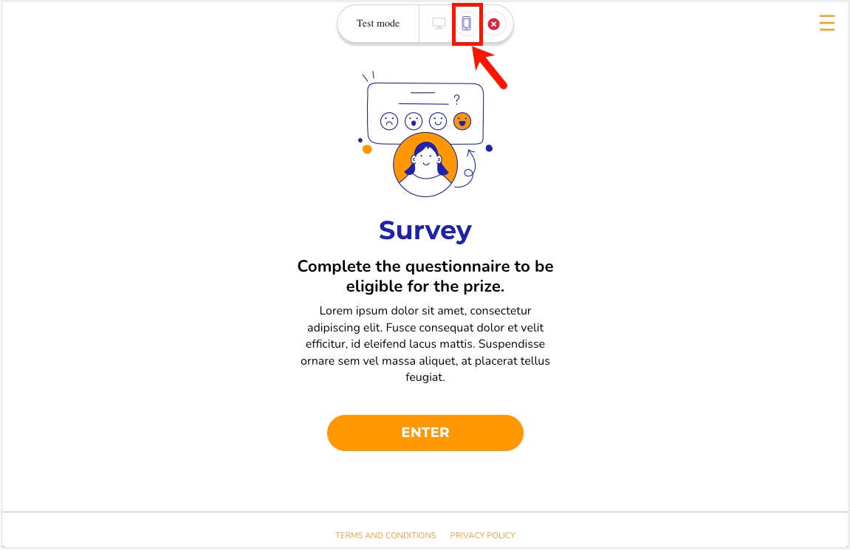Click the smiling face emoji outline
The height and width of the screenshot is (550, 850).
tap(438, 121)
